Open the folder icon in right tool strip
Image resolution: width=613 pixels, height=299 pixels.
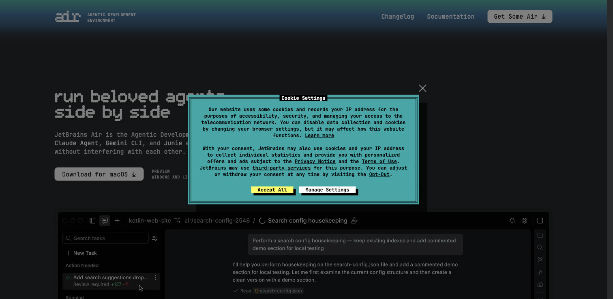tap(540, 235)
